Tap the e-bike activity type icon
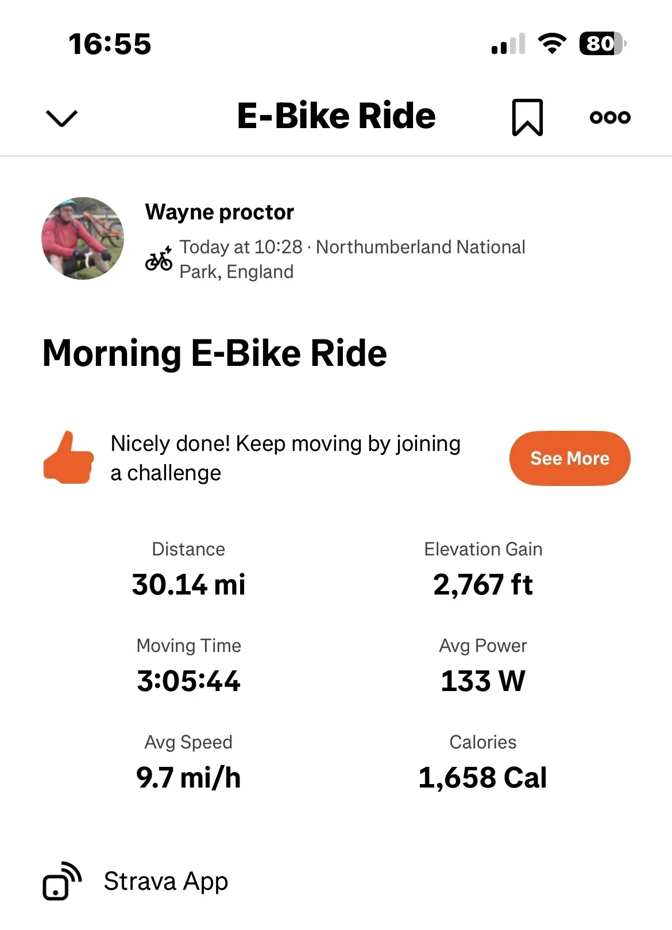 point(159,259)
